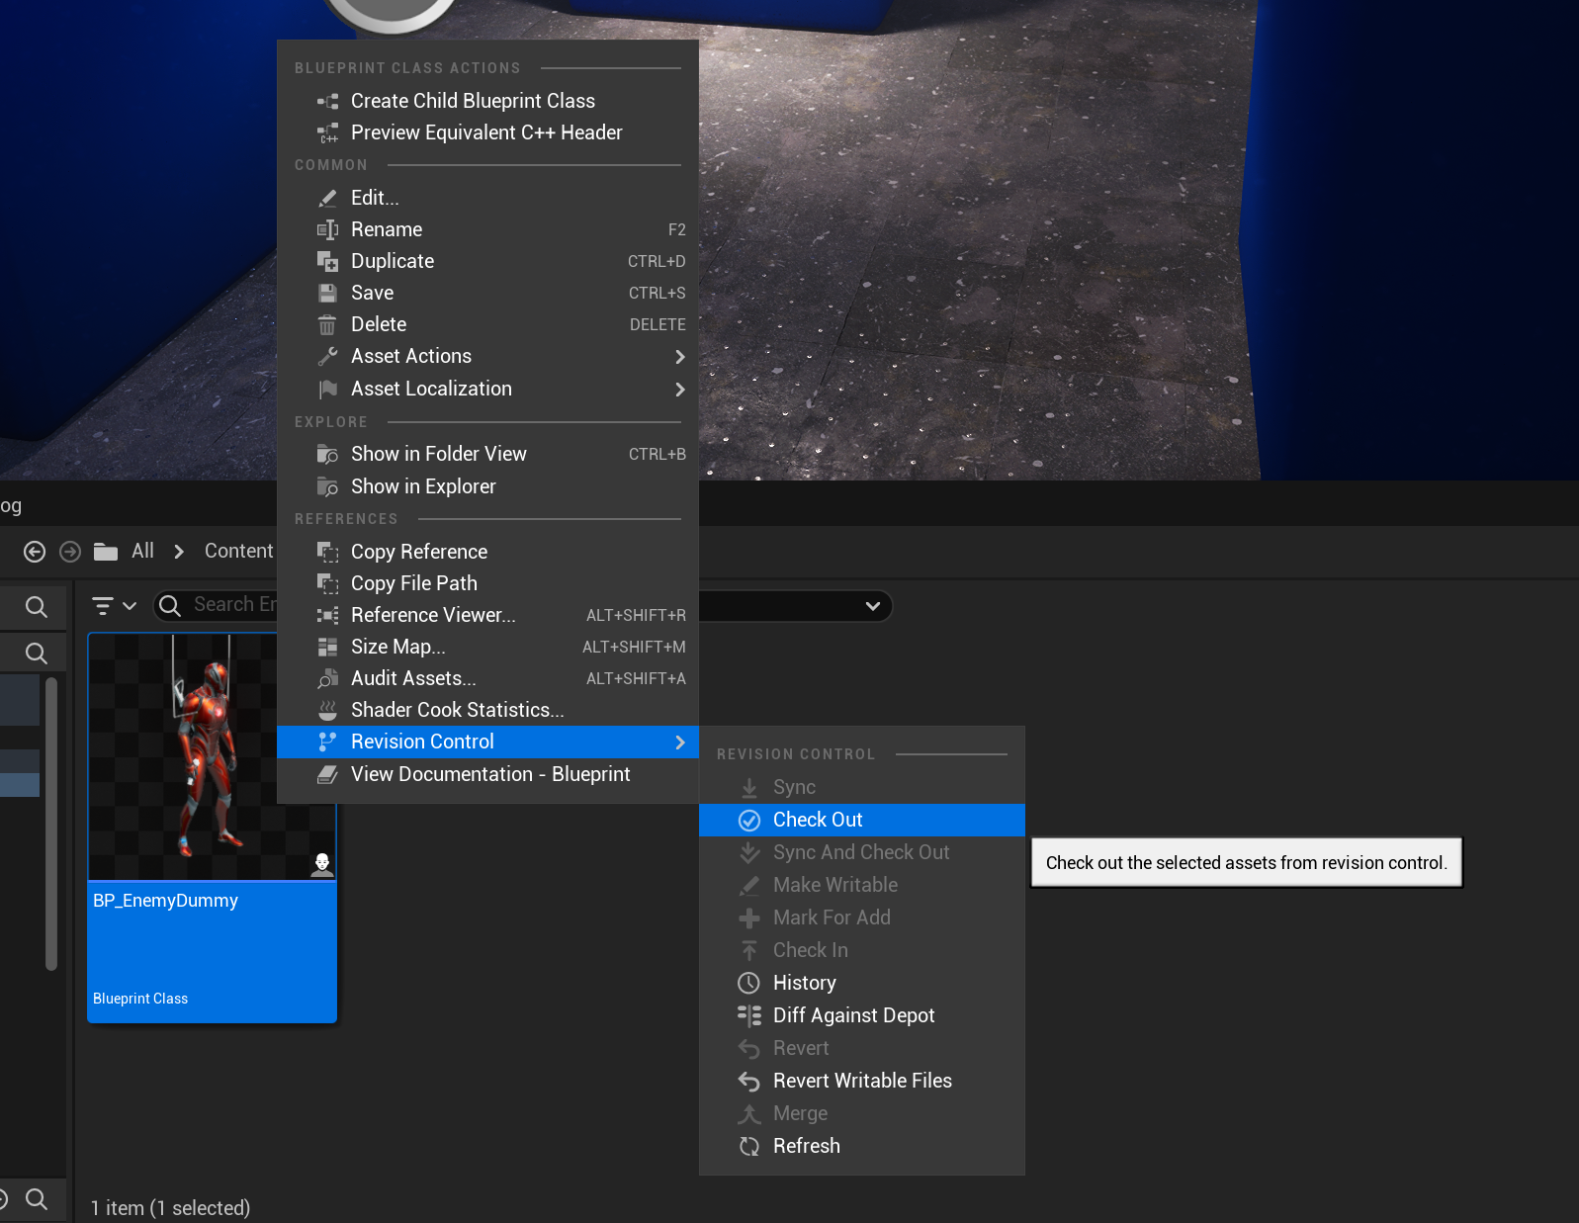Expand the Revision Control submenu arrow

pyautogui.click(x=679, y=743)
